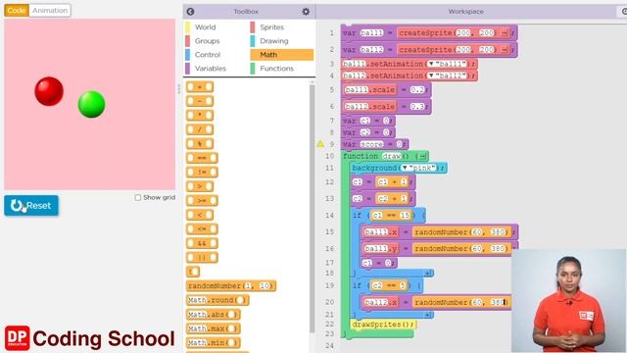Pick the greater-or-equal (>=) block
The image size is (627, 353).
(x=202, y=200)
